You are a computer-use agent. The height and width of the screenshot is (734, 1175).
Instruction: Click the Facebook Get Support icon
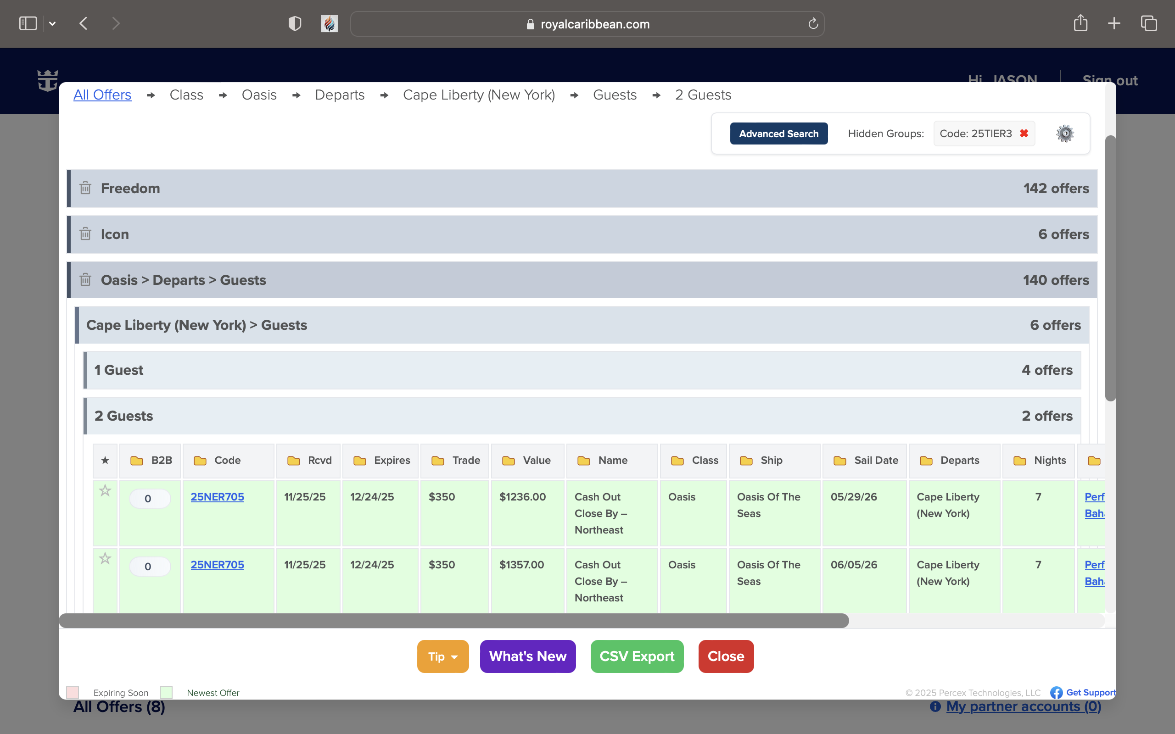[1056, 692]
